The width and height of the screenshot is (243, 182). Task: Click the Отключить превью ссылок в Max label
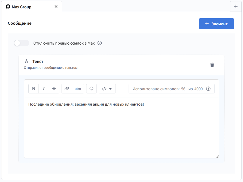coord(64,43)
